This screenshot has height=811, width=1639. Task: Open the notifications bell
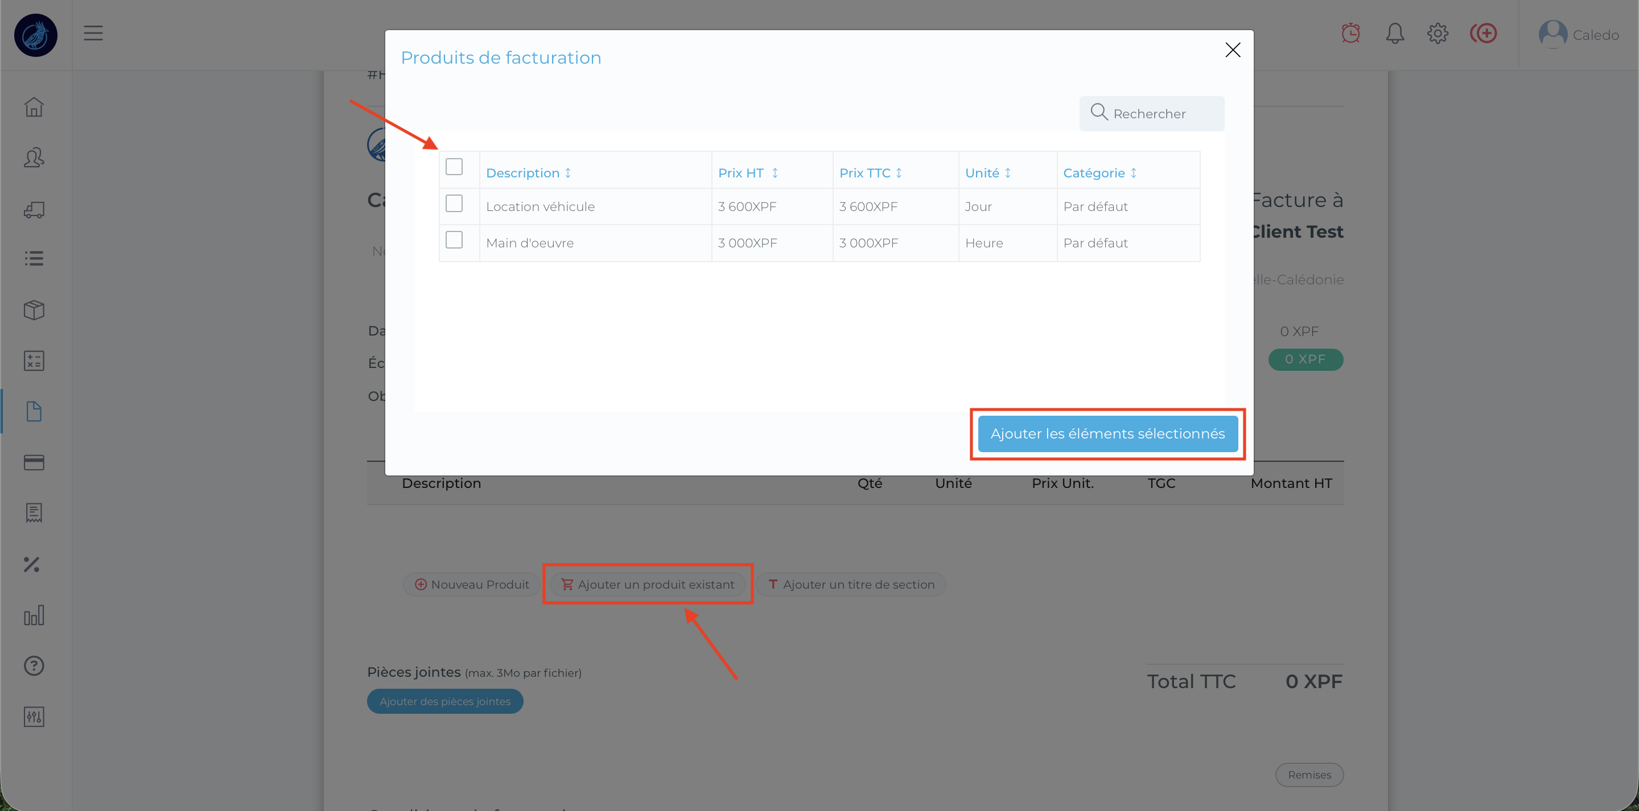pyautogui.click(x=1395, y=34)
